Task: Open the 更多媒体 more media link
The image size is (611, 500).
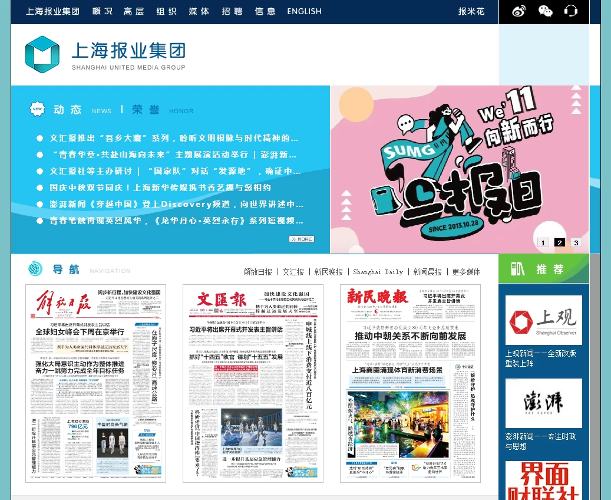Action: [466, 272]
